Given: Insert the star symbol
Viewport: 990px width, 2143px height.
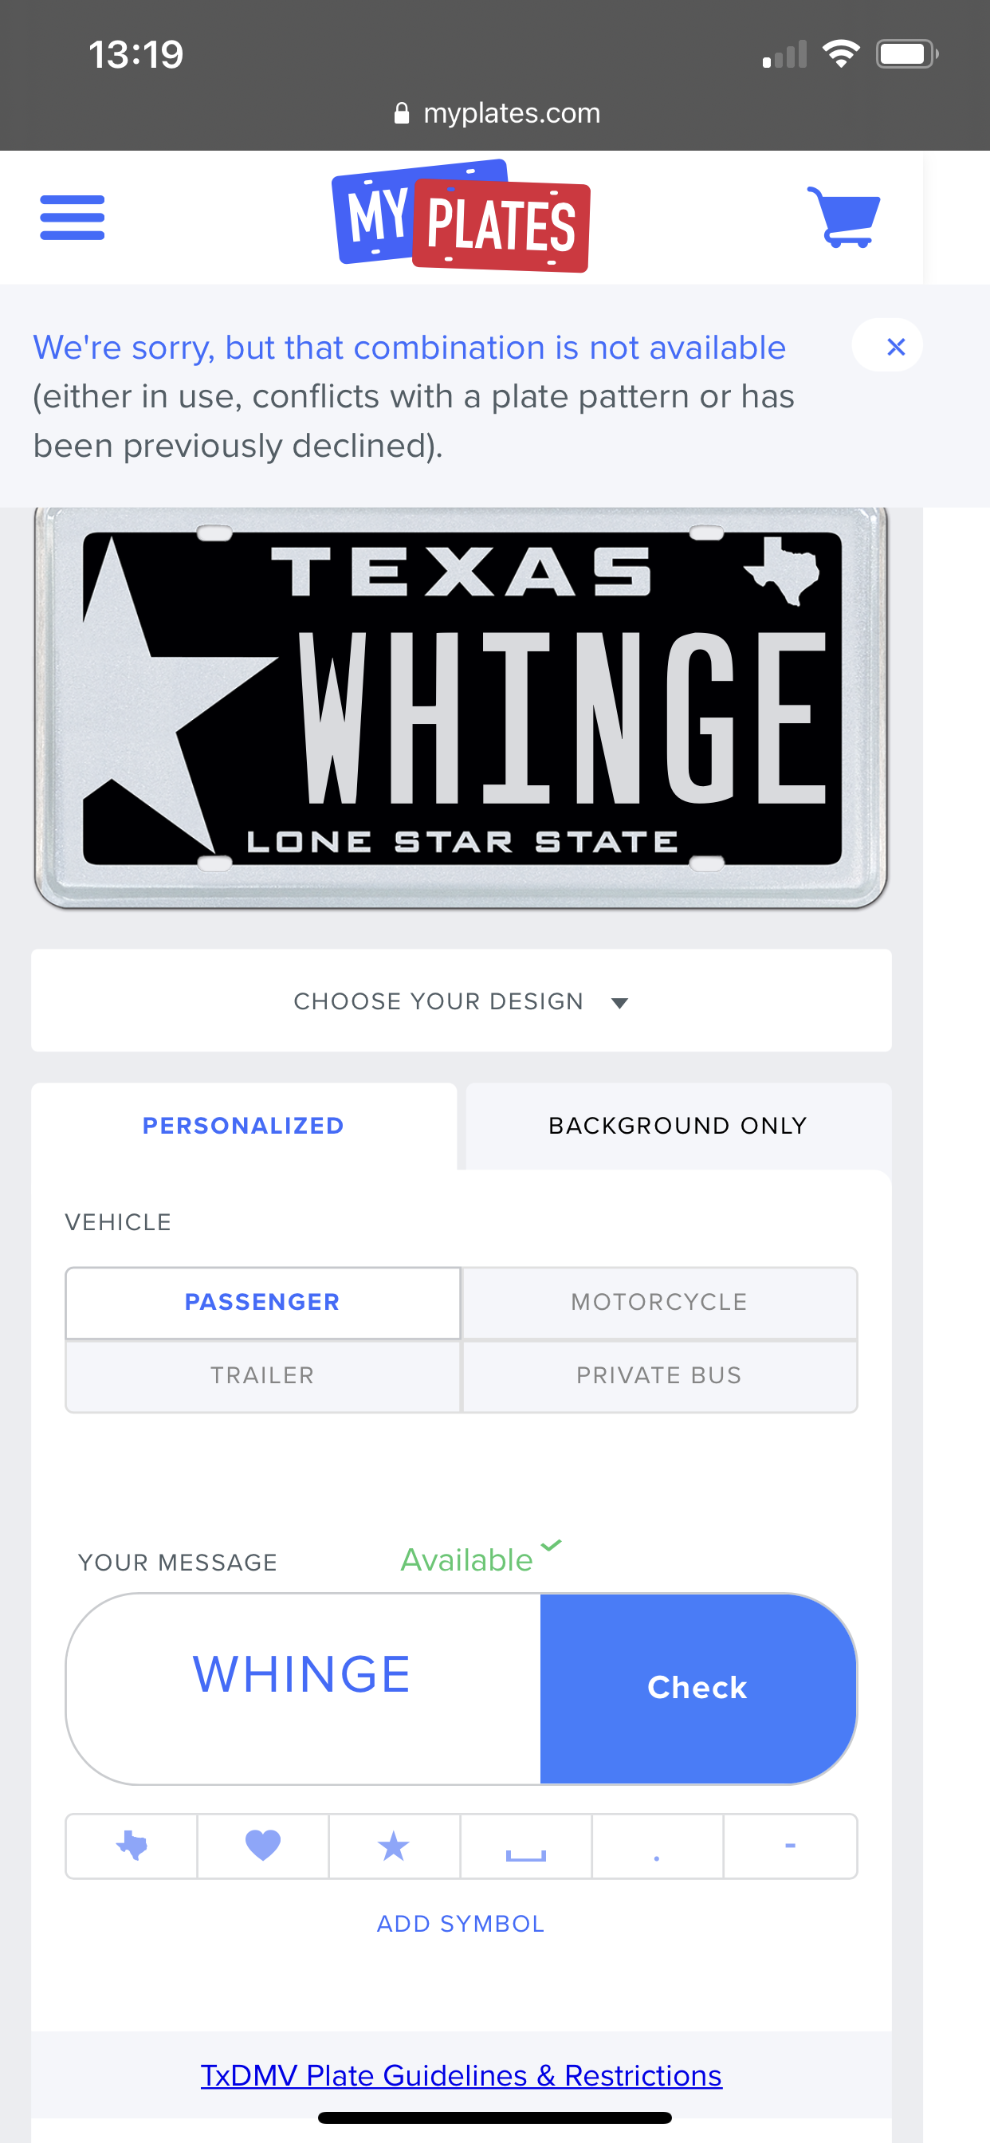Looking at the screenshot, I should pyautogui.click(x=394, y=1846).
